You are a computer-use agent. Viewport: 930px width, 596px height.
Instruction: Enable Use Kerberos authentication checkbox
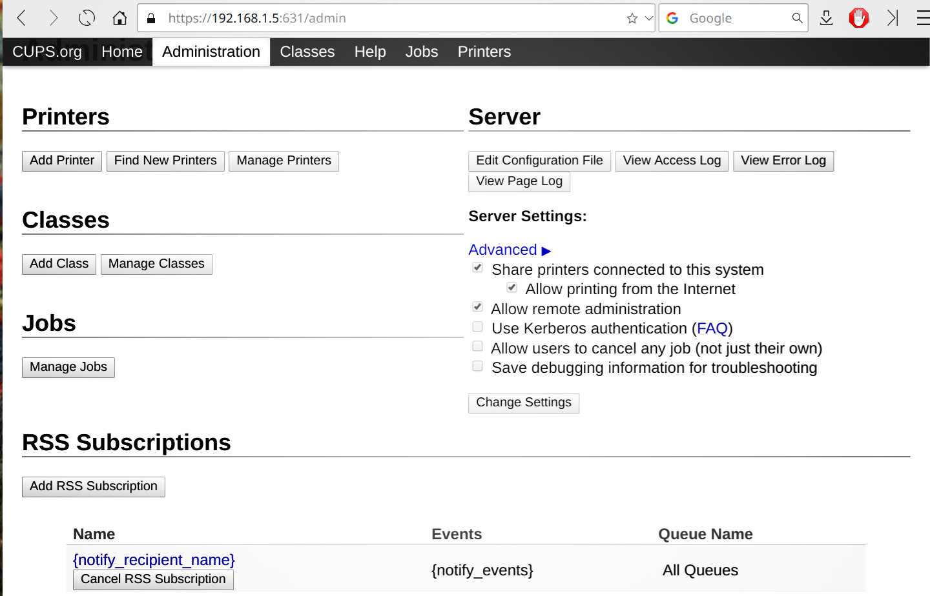(x=478, y=326)
